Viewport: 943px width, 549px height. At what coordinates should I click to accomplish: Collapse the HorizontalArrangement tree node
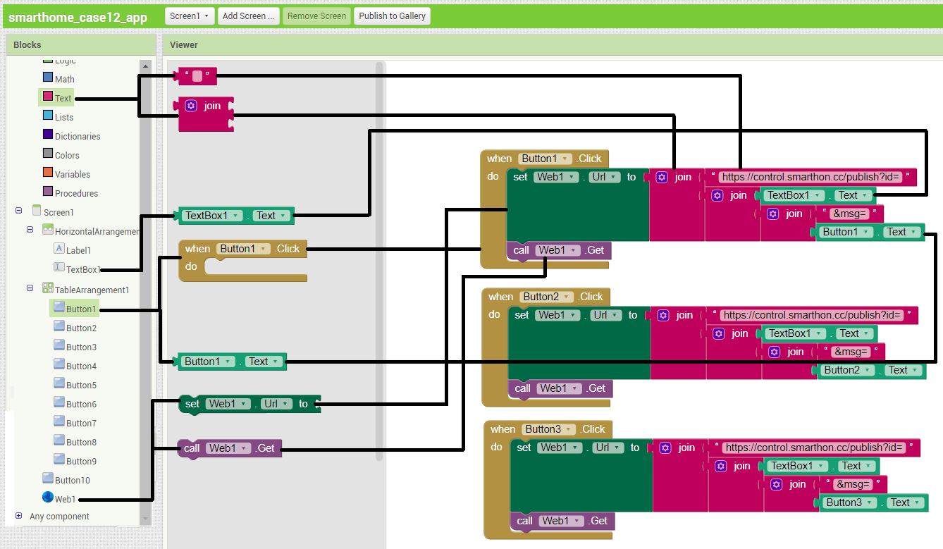30,229
